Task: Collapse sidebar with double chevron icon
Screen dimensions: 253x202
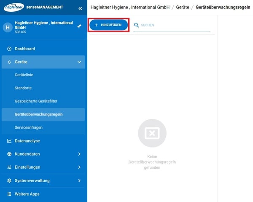Action: 80,8
